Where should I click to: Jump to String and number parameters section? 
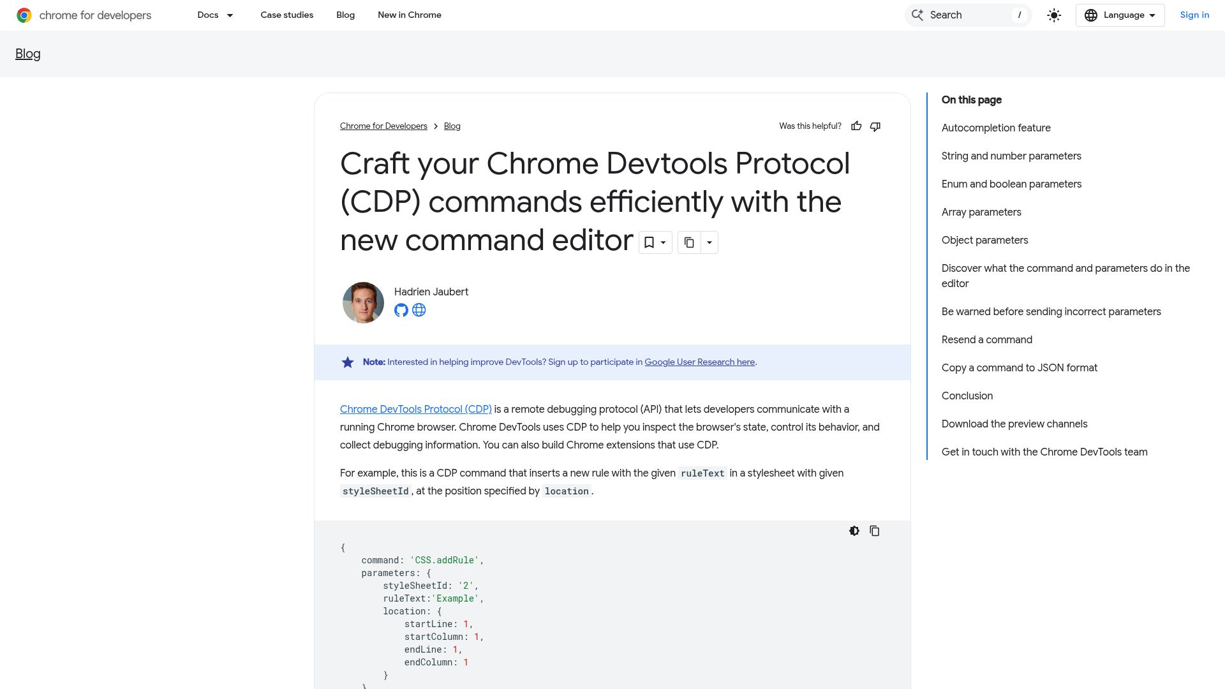point(1011,156)
